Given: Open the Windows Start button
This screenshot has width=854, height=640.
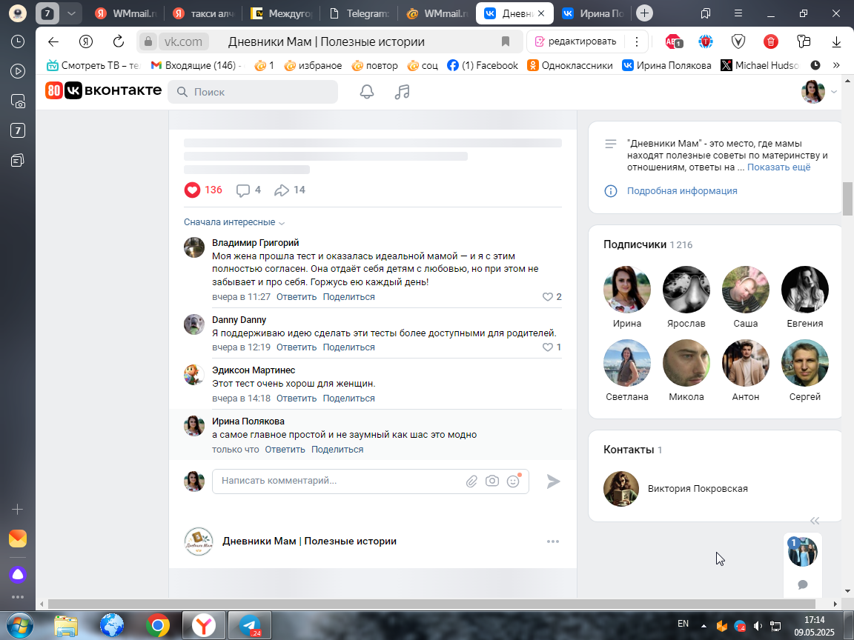Looking at the screenshot, I should point(19,625).
